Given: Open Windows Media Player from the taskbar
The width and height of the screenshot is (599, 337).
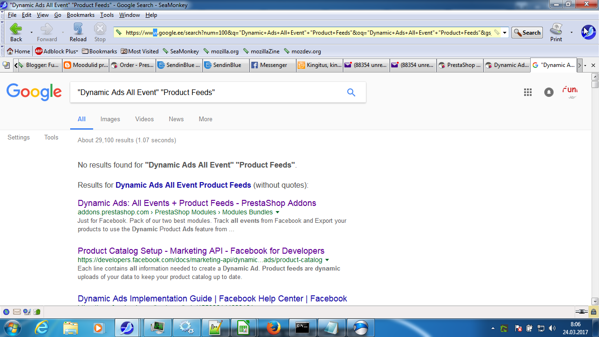Looking at the screenshot, I should click(x=98, y=328).
